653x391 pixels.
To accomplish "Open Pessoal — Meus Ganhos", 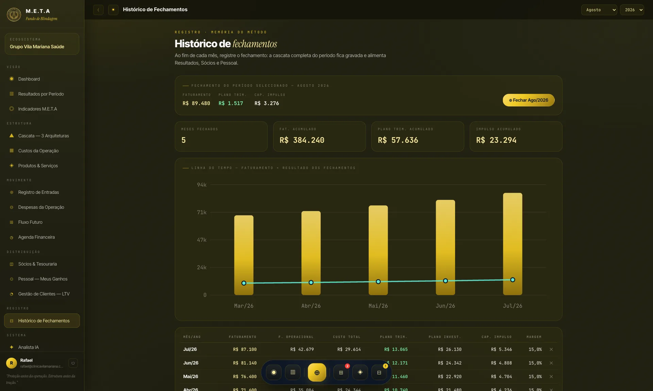I will (42, 279).
